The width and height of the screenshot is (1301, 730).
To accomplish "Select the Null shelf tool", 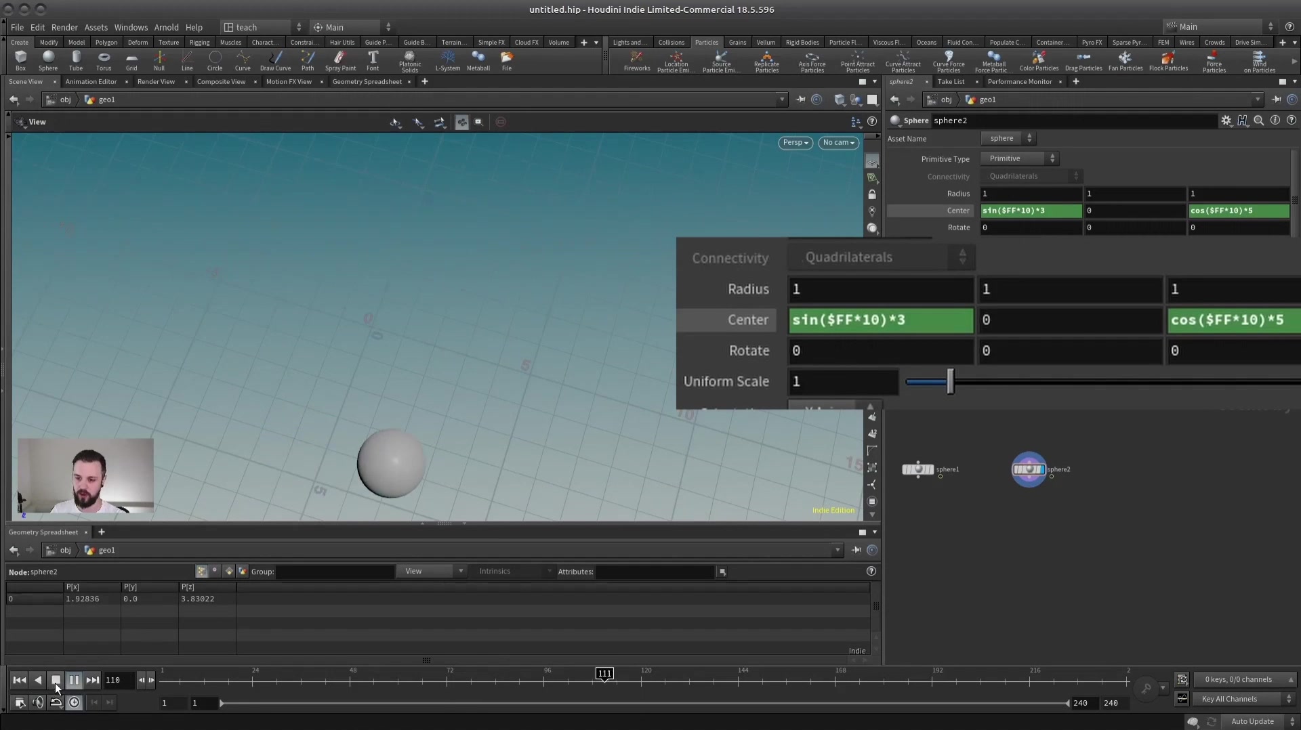I will 159,60.
